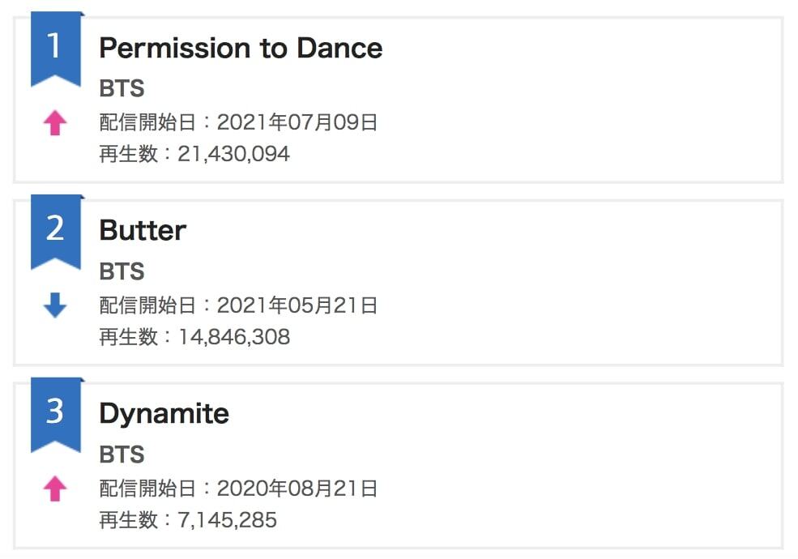Click the release date 2021年07月09日
This screenshot has height=559, width=798.
[297, 123]
